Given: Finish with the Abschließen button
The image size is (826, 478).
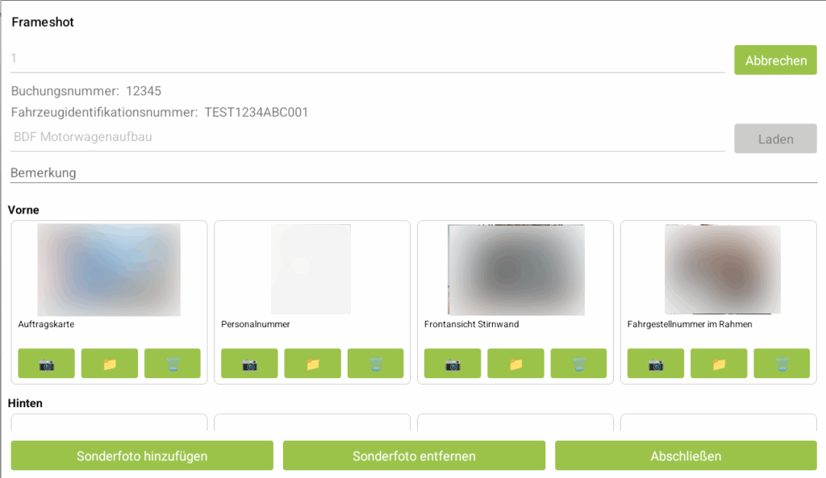Looking at the screenshot, I should (x=686, y=455).
